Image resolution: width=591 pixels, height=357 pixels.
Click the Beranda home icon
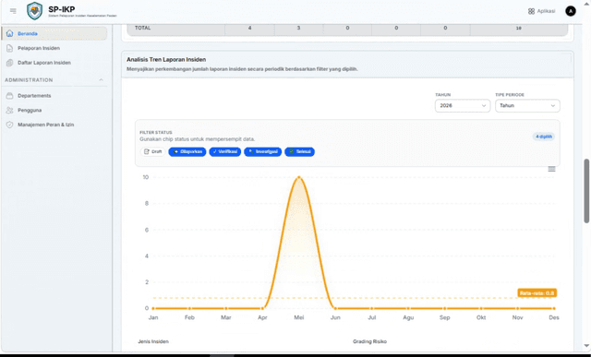[x=10, y=33]
